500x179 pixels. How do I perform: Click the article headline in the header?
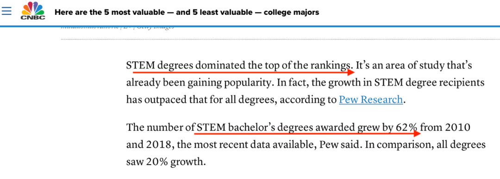[x=187, y=12]
